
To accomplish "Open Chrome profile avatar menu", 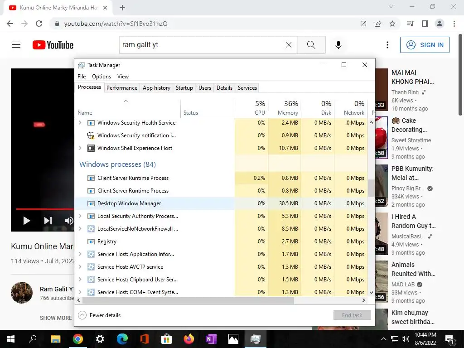I will point(440,24).
